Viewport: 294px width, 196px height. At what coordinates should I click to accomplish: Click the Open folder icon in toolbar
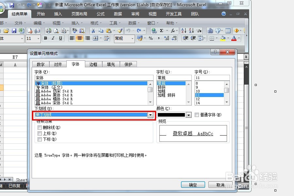pyautogui.click(x=6, y=31)
